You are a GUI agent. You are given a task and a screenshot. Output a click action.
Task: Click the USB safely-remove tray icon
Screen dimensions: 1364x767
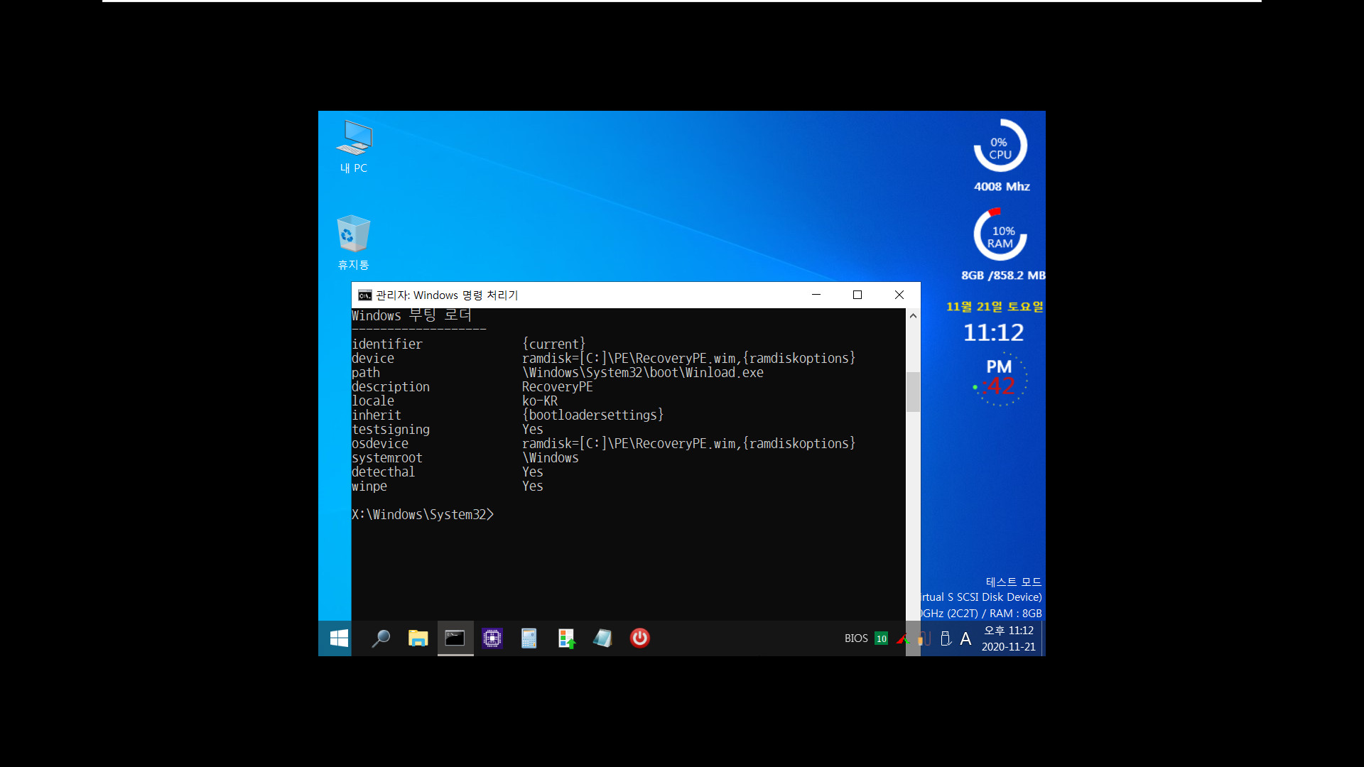[946, 638]
